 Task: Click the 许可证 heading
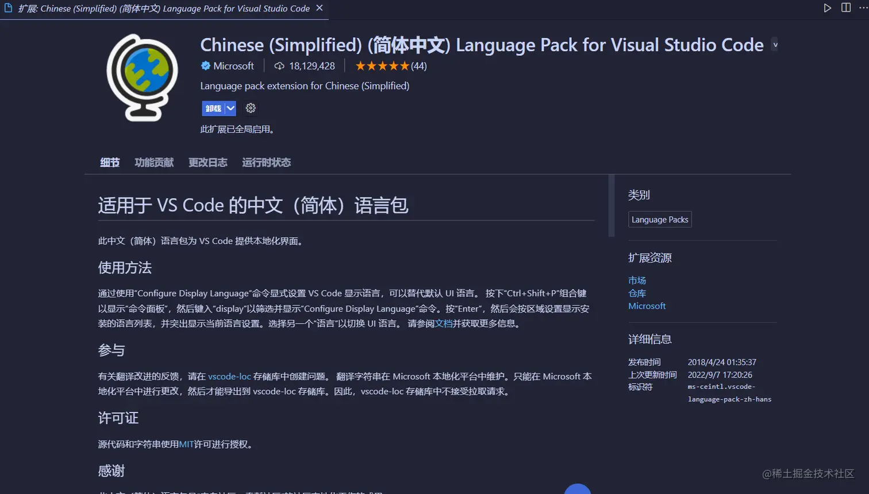coord(118,418)
